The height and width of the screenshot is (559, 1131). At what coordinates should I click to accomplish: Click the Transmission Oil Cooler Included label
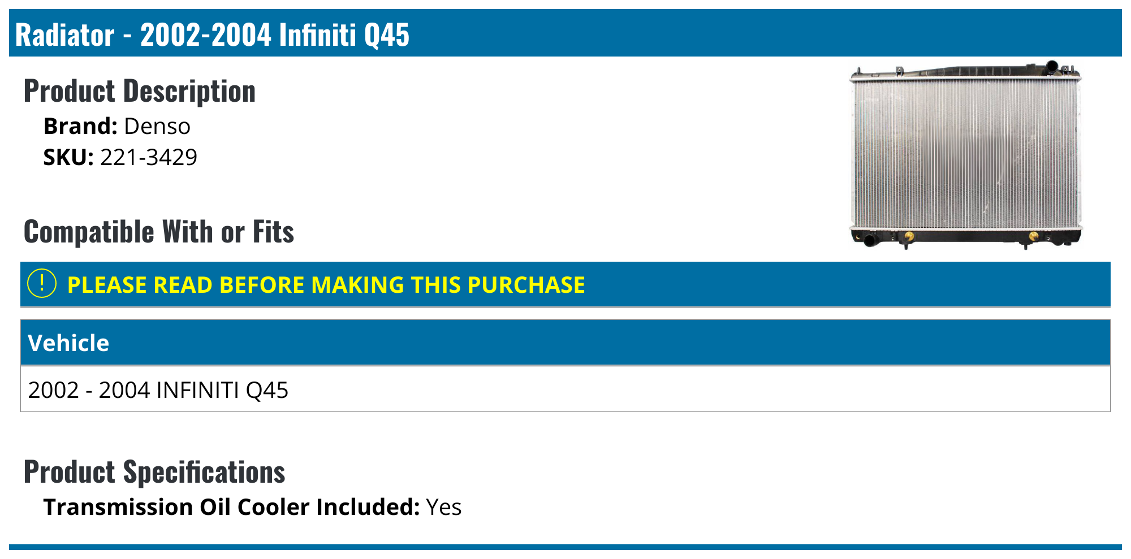[x=231, y=507]
